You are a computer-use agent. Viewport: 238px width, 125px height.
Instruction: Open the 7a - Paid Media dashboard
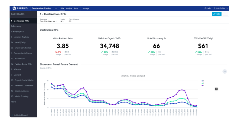(23, 59)
